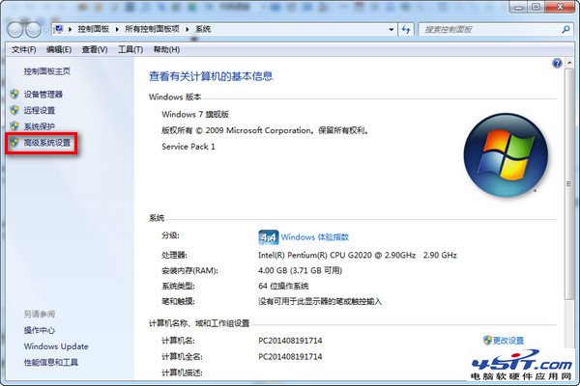580x386 pixels.
Task: Click the shield icon beside 更改设置
Action: coord(487,341)
